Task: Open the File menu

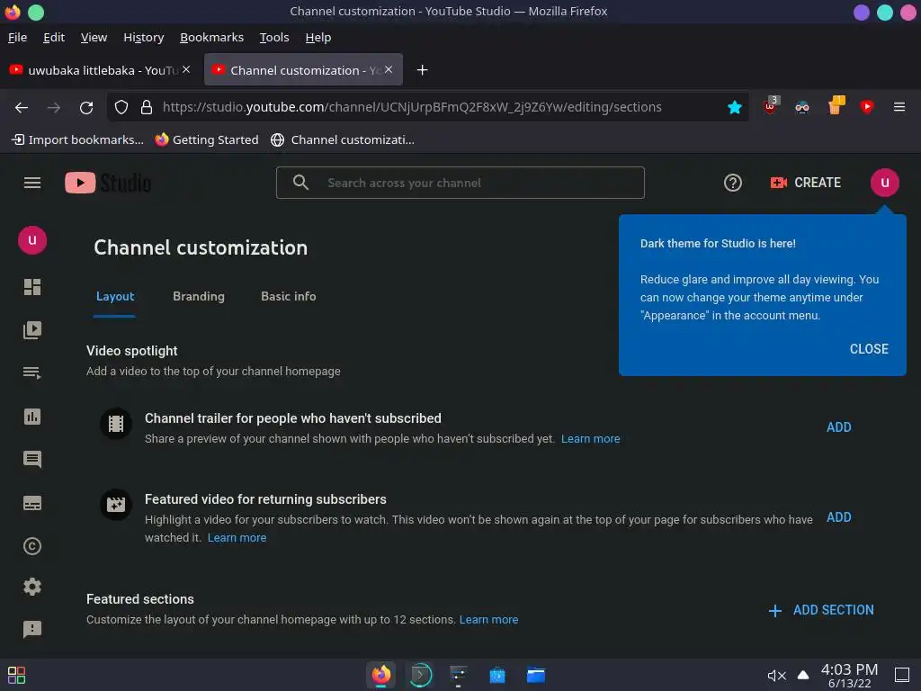Action: click(x=18, y=38)
